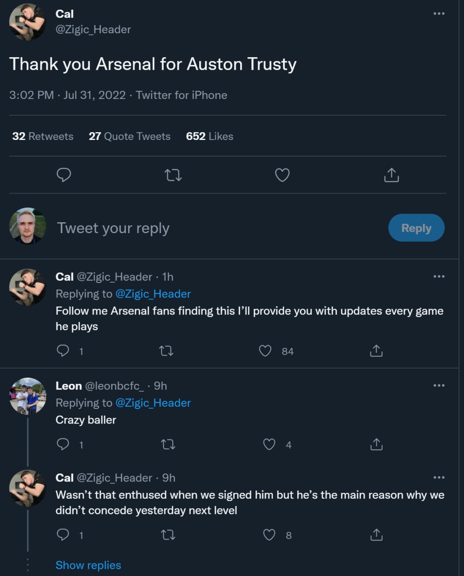This screenshot has height=576, width=464.
Task: Like Cal's 'Follow me Arsenal fans' reply
Action: (x=265, y=351)
